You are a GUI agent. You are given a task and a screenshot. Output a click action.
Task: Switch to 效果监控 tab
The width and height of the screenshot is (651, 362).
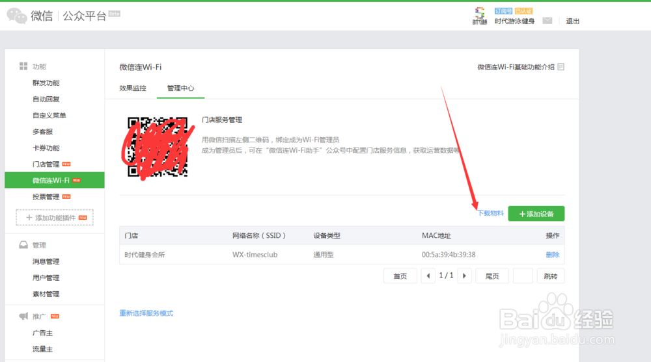[x=132, y=88]
